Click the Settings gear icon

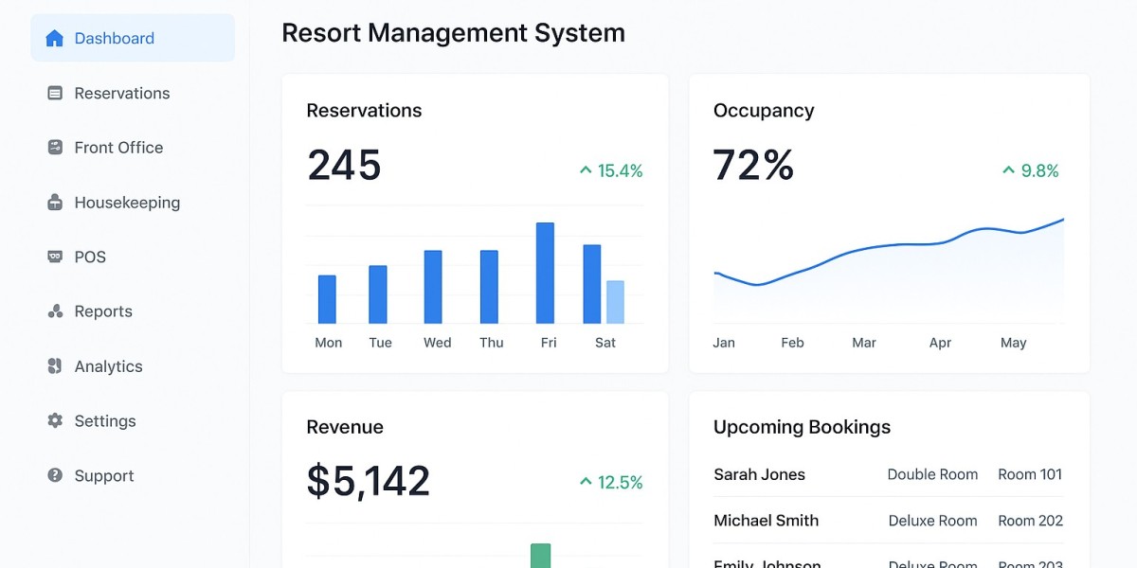(x=55, y=420)
